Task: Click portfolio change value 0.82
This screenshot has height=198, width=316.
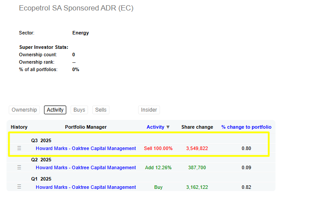Action: pos(246,187)
